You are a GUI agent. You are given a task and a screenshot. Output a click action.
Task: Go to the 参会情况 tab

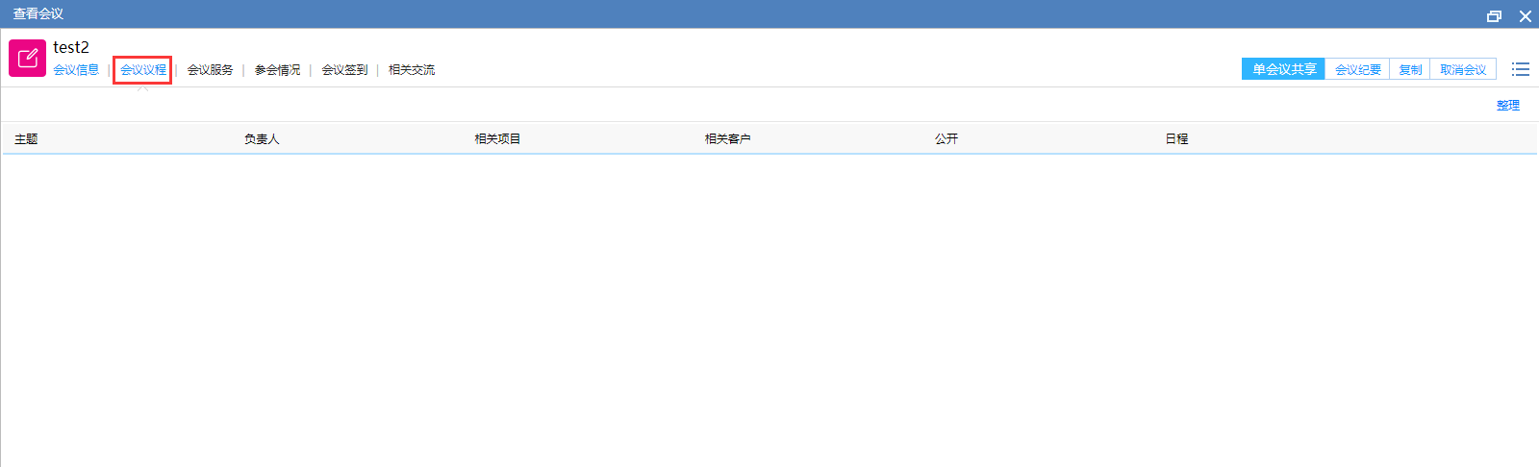point(277,70)
